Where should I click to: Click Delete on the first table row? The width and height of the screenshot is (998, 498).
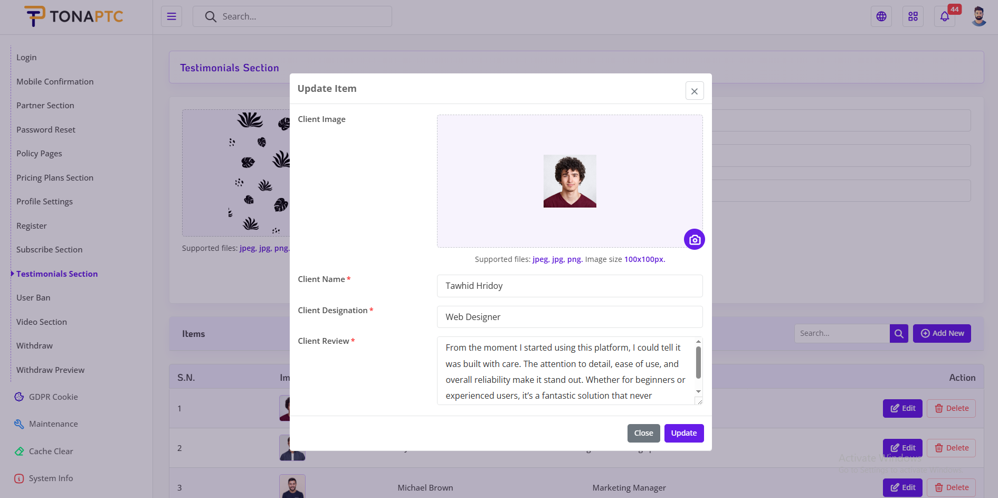point(952,408)
